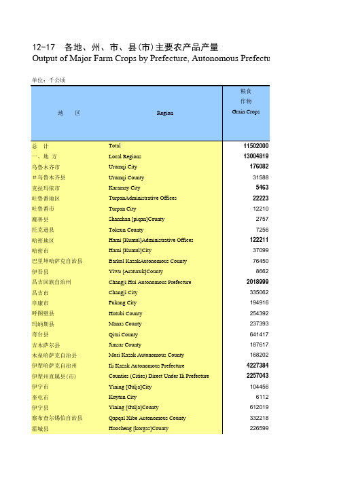Image resolution: width=337 pixels, height=477 pixels.
Task: Select the value 2018999
Action: click(258, 282)
